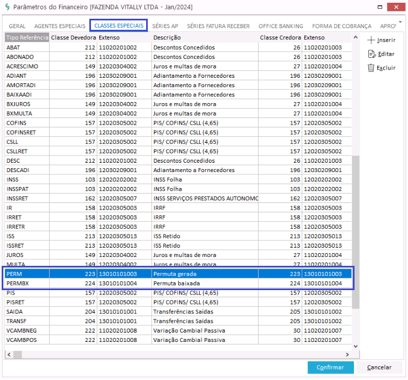Image resolution: width=408 pixels, height=380 pixels.
Task: Click the app logo in title bar
Action: (x=7, y=7)
